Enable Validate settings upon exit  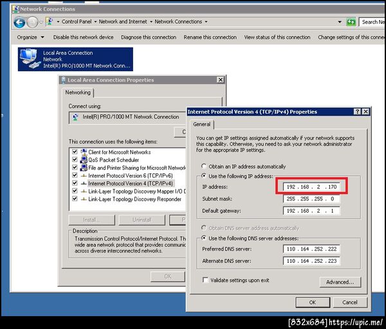(x=205, y=280)
